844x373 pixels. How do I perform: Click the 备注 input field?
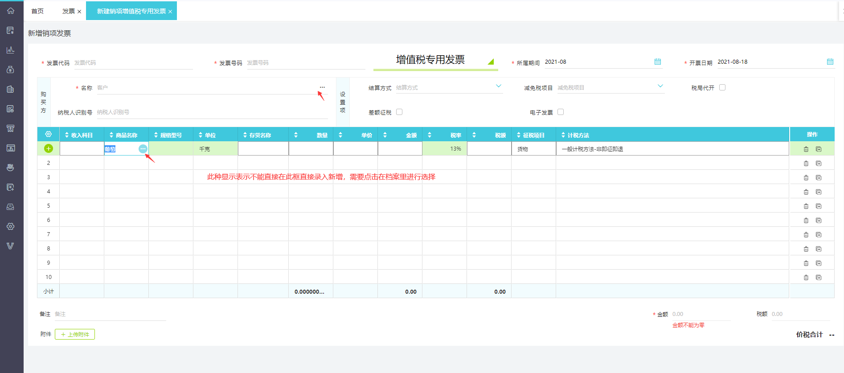click(110, 314)
